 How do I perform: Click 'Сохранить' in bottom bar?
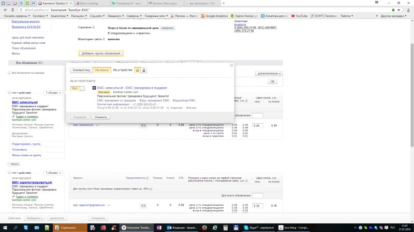[x=98, y=218]
